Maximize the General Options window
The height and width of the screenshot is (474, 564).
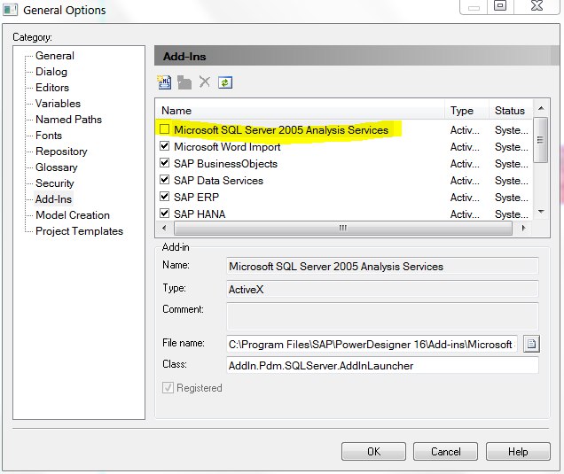tap(500, 5)
